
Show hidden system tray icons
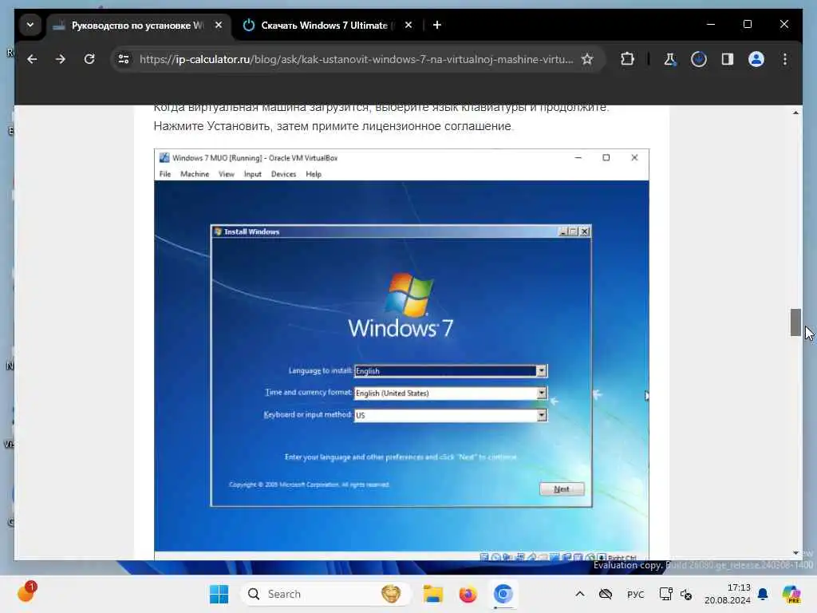coord(580,594)
